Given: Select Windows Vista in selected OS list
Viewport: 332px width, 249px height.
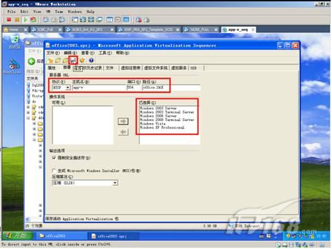Looking at the screenshot, I should point(153,124).
